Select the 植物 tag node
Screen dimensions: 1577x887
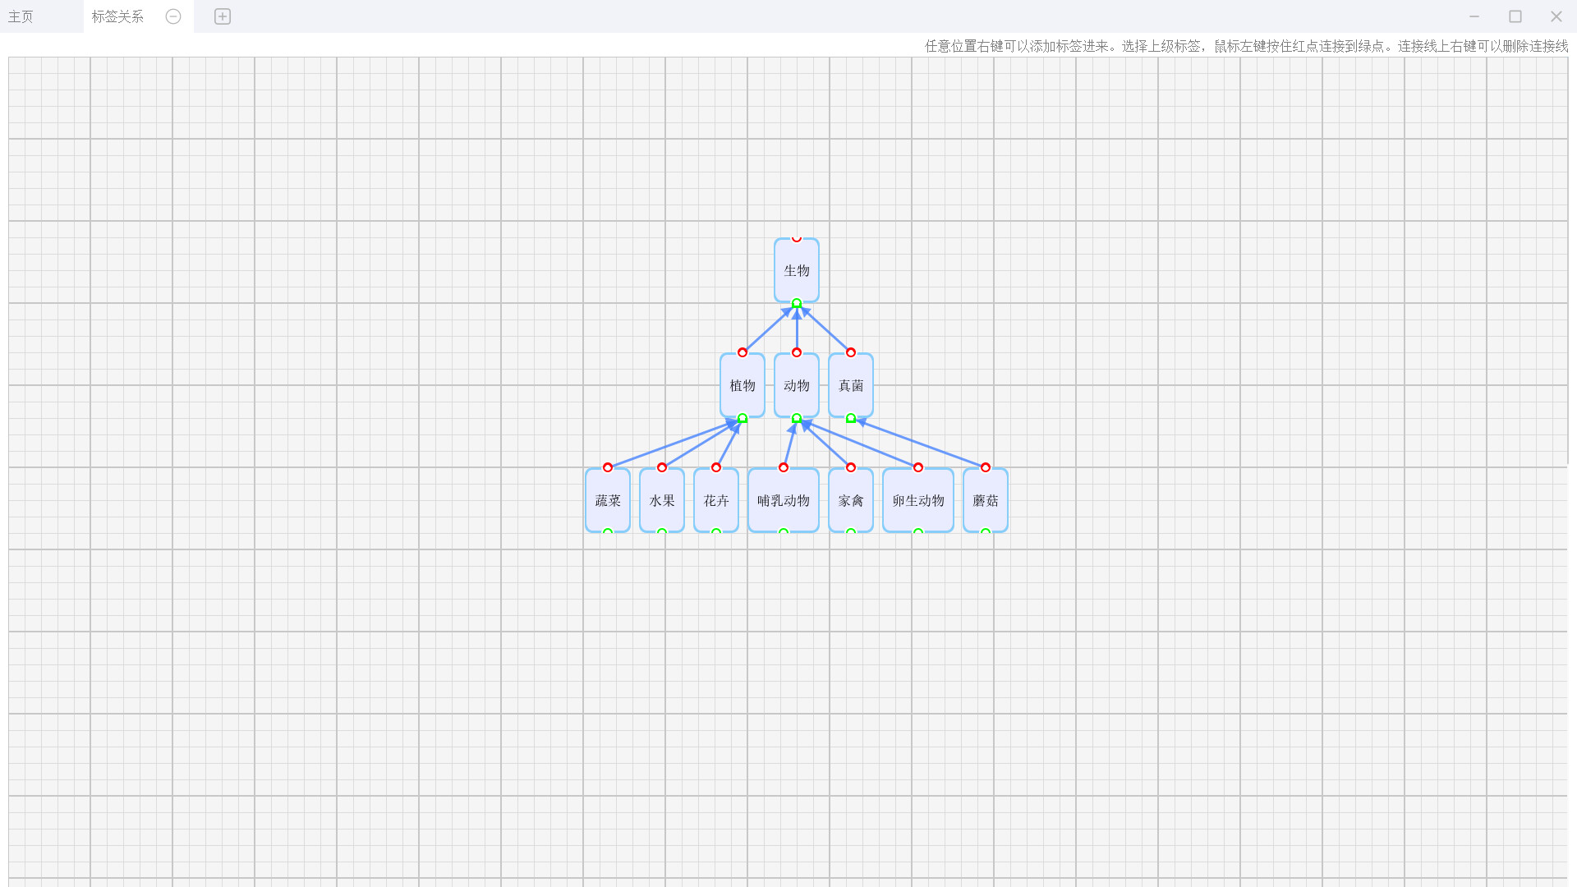coord(742,385)
